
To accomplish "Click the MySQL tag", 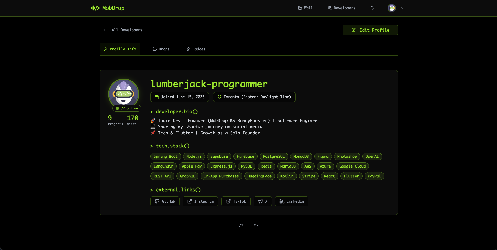I will (246, 166).
